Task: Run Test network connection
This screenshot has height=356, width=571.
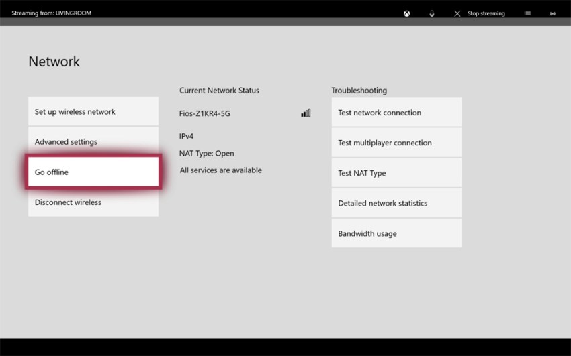Action: (396, 112)
